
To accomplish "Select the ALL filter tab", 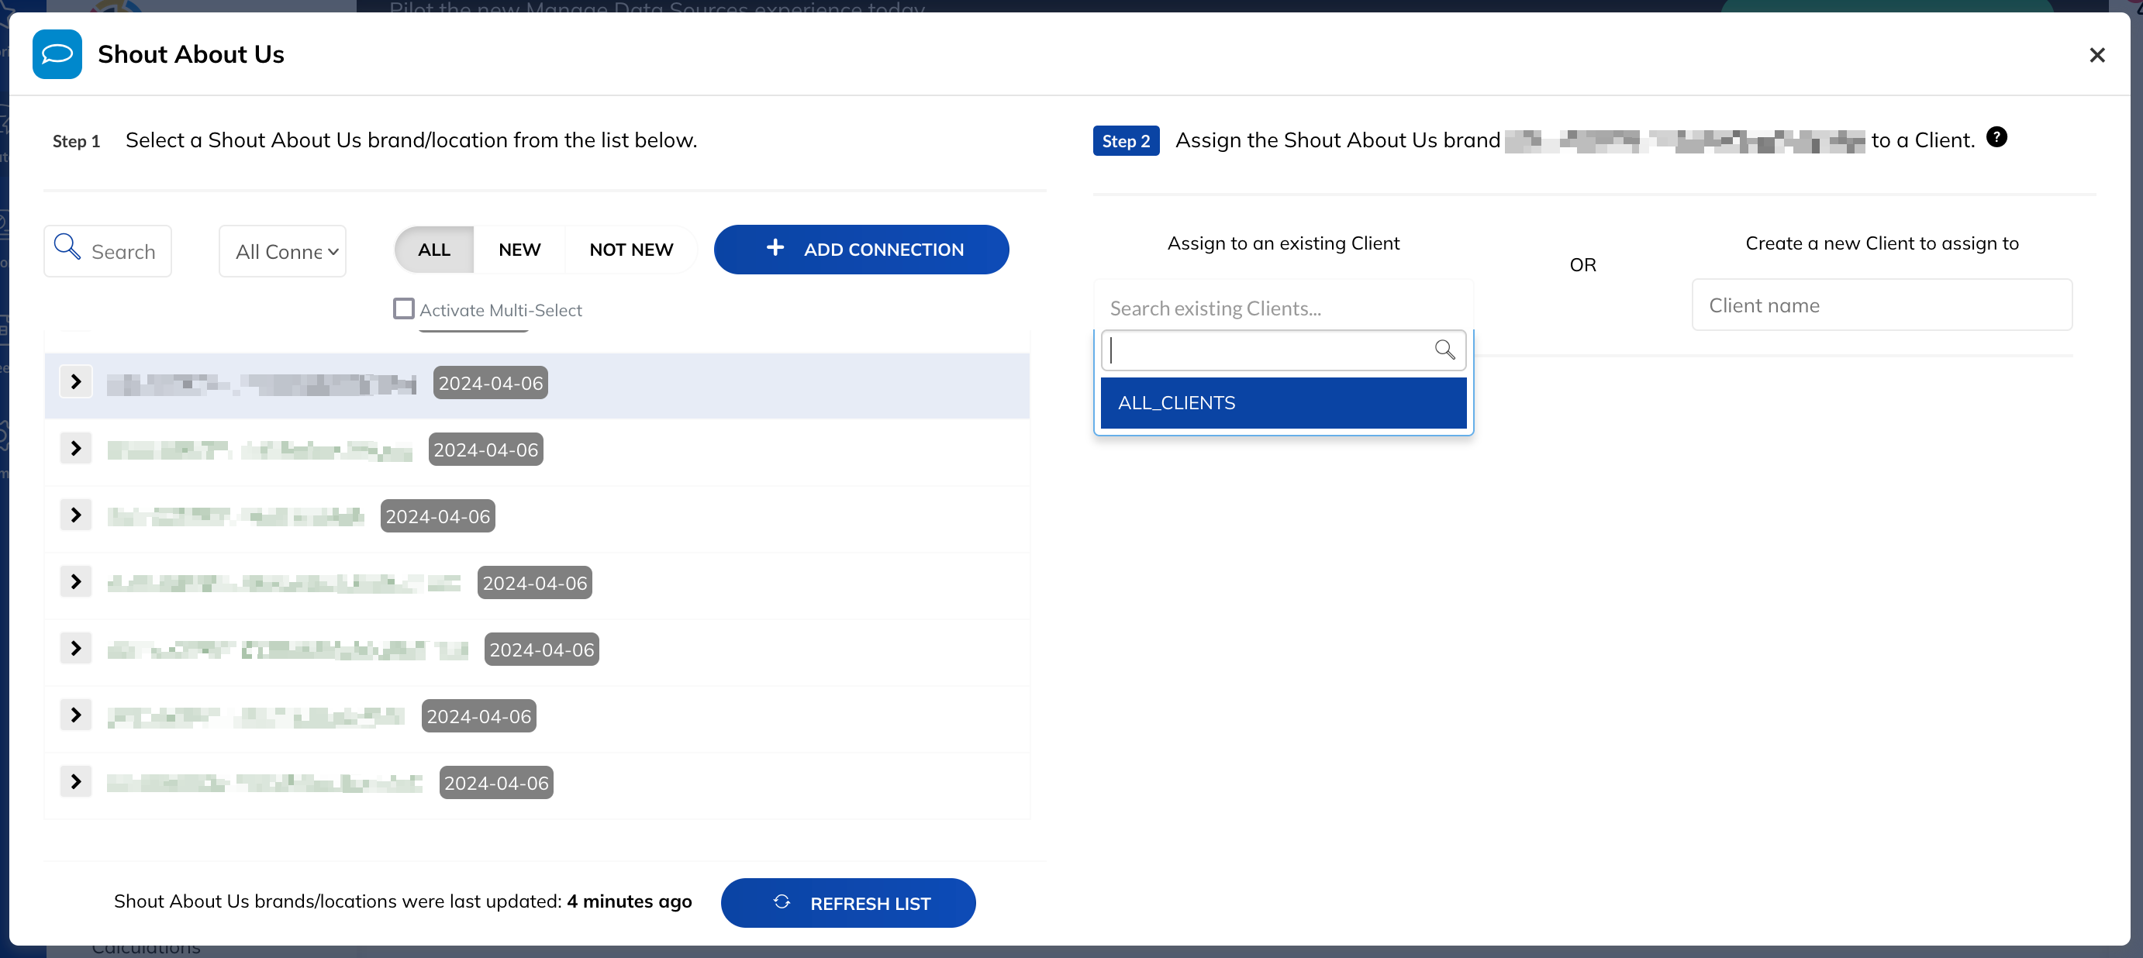I will tap(434, 250).
